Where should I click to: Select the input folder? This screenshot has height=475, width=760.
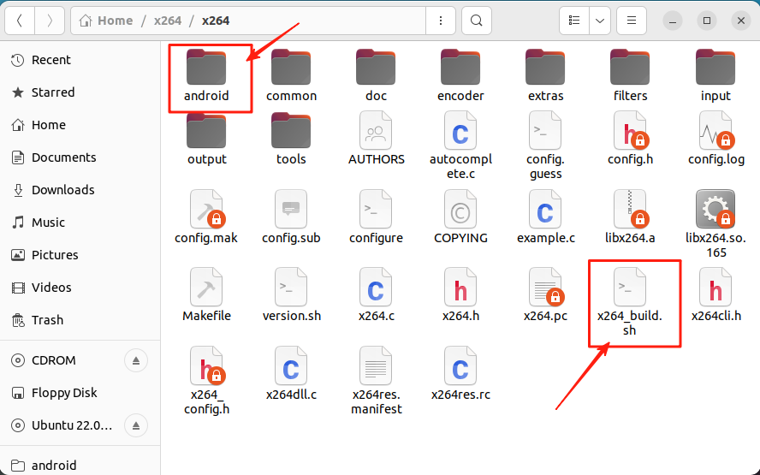tap(715, 75)
